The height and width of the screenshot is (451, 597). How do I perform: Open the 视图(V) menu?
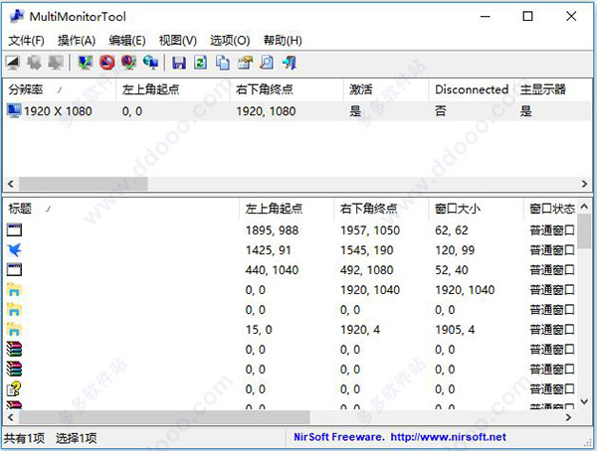tap(177, 41)
